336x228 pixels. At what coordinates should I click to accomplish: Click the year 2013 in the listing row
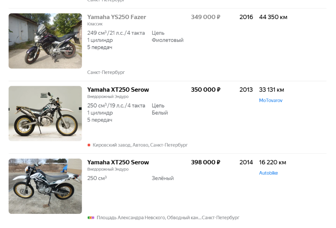click(x=246, y=90)
